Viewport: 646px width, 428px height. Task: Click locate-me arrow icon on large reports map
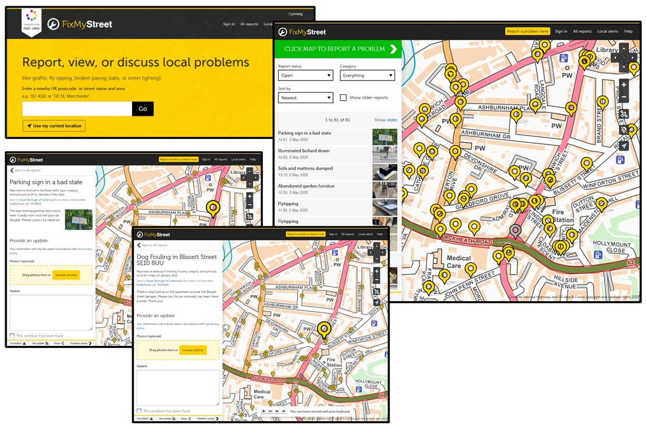click(x=624, y=146)
